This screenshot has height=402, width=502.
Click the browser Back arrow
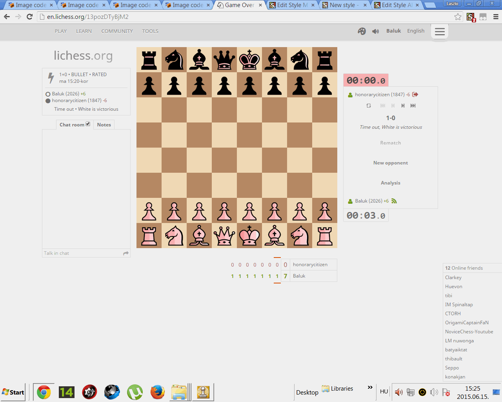(x=7, y=16)
